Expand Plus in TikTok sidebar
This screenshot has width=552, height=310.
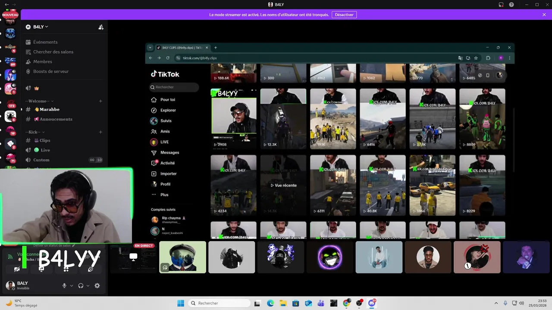tap(164, 195)
